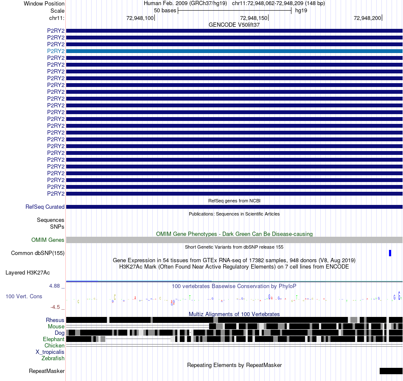
Task: Open Multiz Alignments of 100 Vertebrates title
Action: [x=234, y=314]
